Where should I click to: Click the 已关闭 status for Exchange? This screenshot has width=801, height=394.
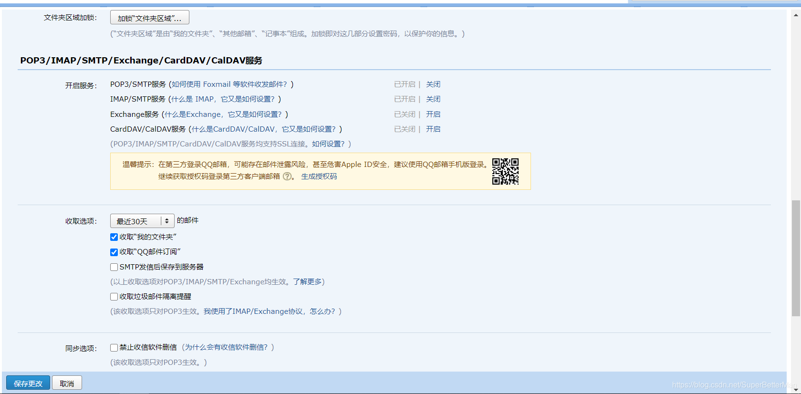(405, 114)
